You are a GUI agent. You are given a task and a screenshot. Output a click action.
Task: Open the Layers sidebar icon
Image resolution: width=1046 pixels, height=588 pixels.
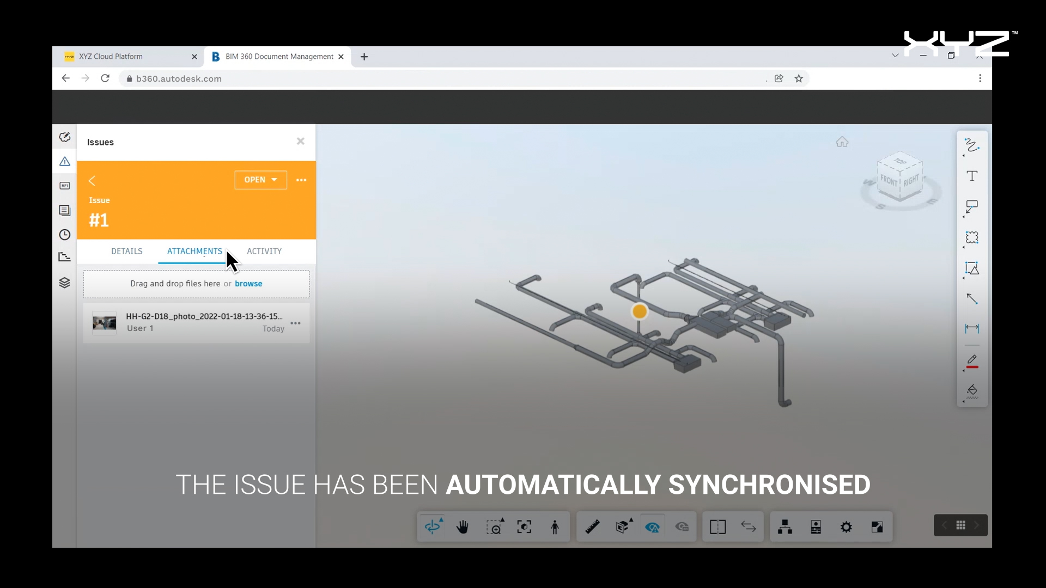tap(65, 283)
